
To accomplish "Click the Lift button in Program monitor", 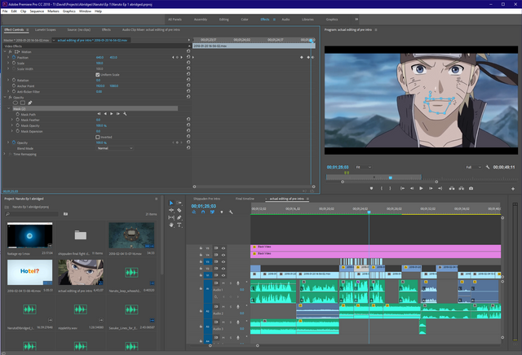I will pos(452,188).
